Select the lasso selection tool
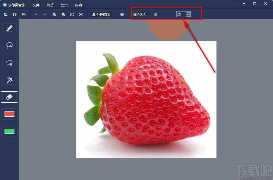This screenshot has height=180, width=273. click(9, 45)
